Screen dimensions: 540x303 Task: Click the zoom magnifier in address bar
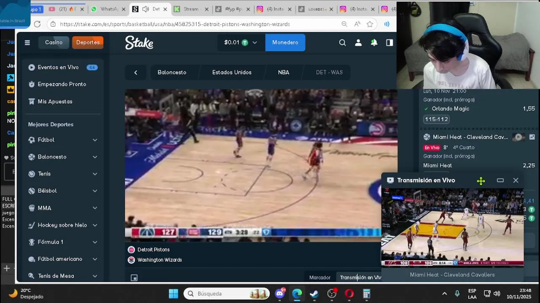pyautogui.click(x=344, y=24)
